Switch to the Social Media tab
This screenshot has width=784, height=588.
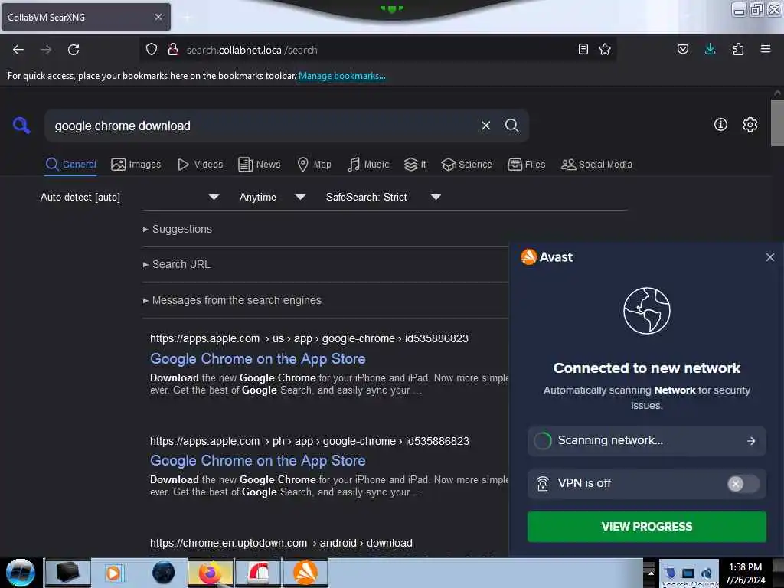click(x=596, y=165)
